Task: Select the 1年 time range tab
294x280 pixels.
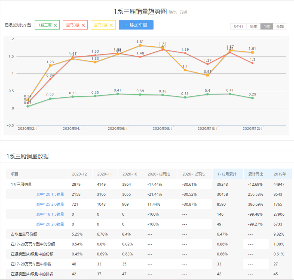Action: (x=267, y=26)
